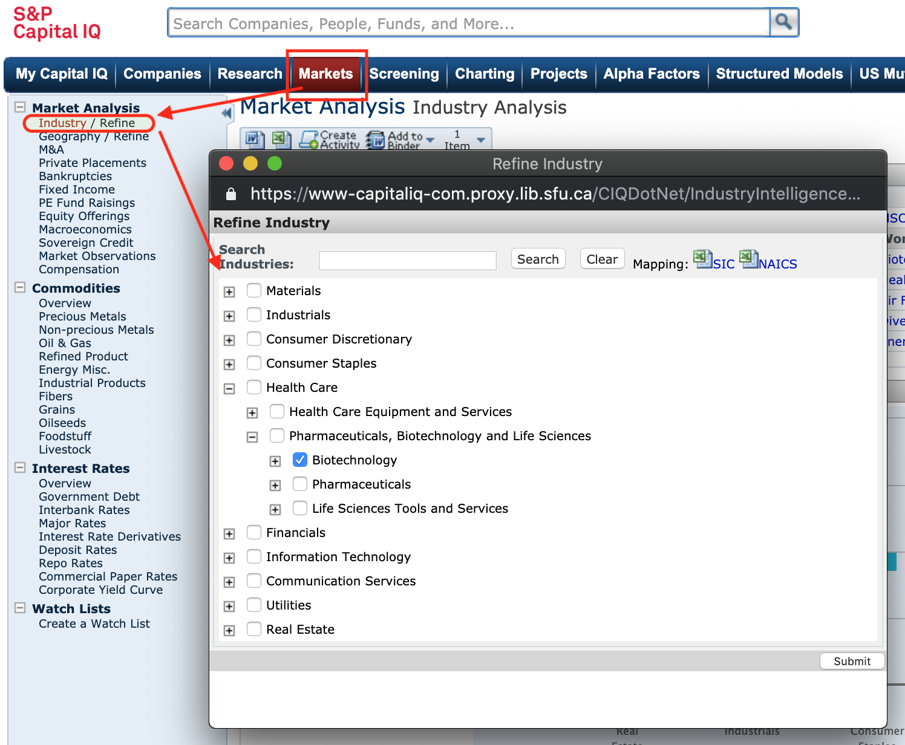Click S&P Capital IQ logo
Screen dimensions: 905x745
(57, 23)
